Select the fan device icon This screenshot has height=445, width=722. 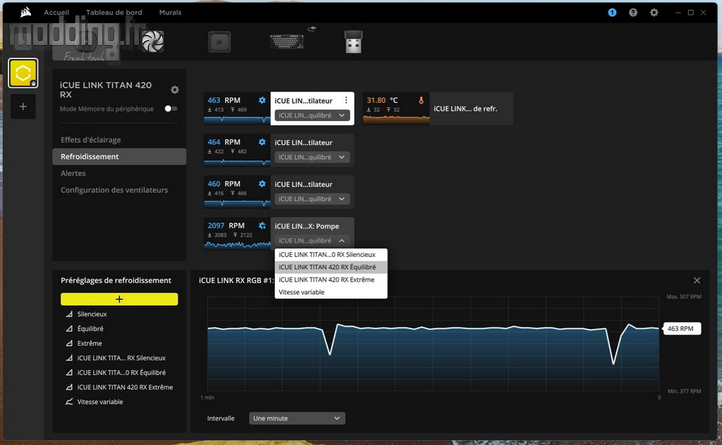[152, 42]
